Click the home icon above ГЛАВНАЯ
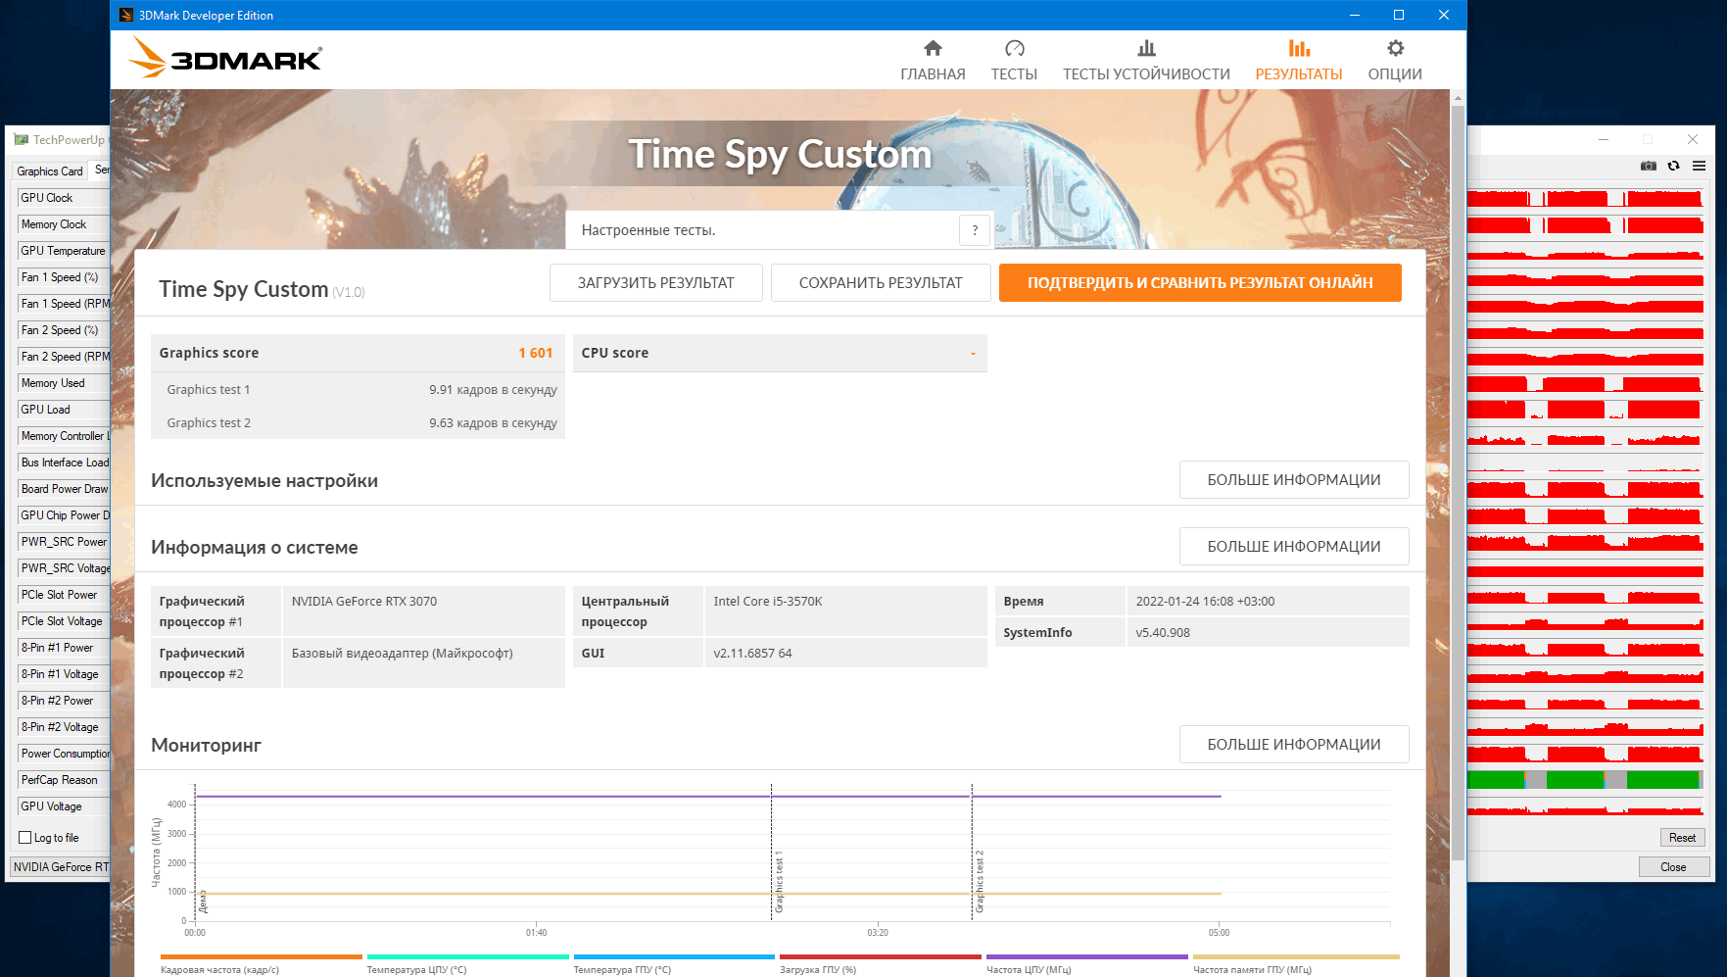This screenshot has height=977, width=1727. click(x=933, y=48)
